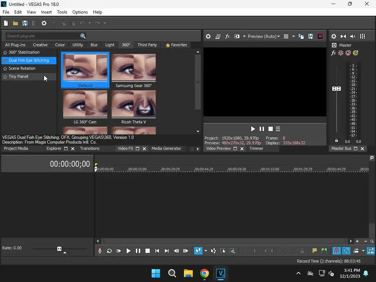Image resolution: width=376 pixels, height=282 pixels.
Task: Select the Selection Edit tool
Action: point(223,251)
